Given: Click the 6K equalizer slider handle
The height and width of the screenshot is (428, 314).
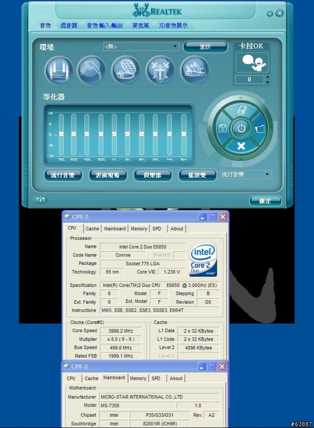Looking at the screenshot, I should tap(141, 134).
